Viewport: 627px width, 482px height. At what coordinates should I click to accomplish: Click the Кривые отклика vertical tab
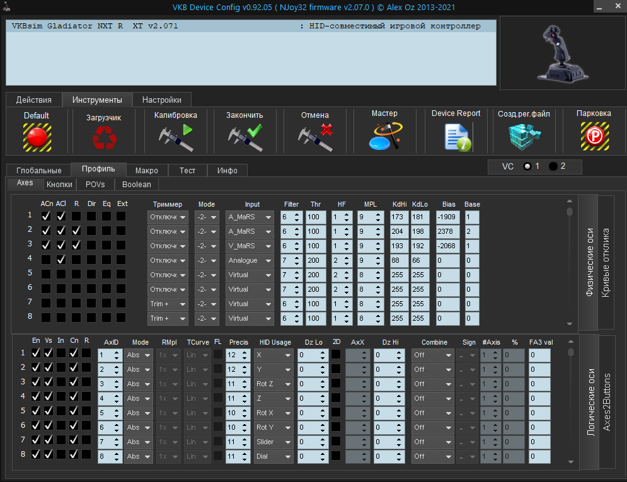(x=606, y=262)
